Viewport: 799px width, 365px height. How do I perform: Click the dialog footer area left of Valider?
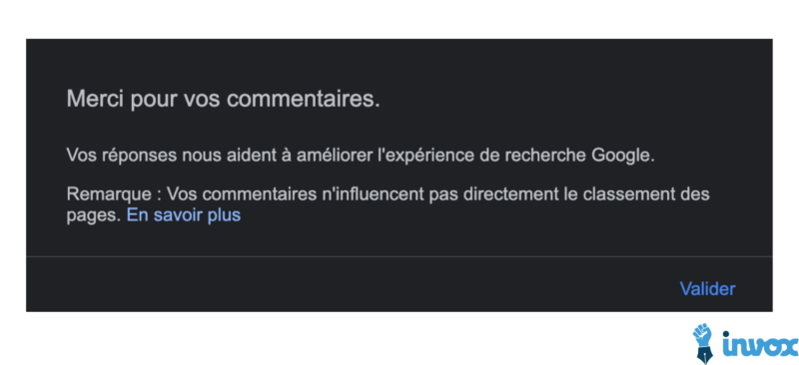point(352,284)
